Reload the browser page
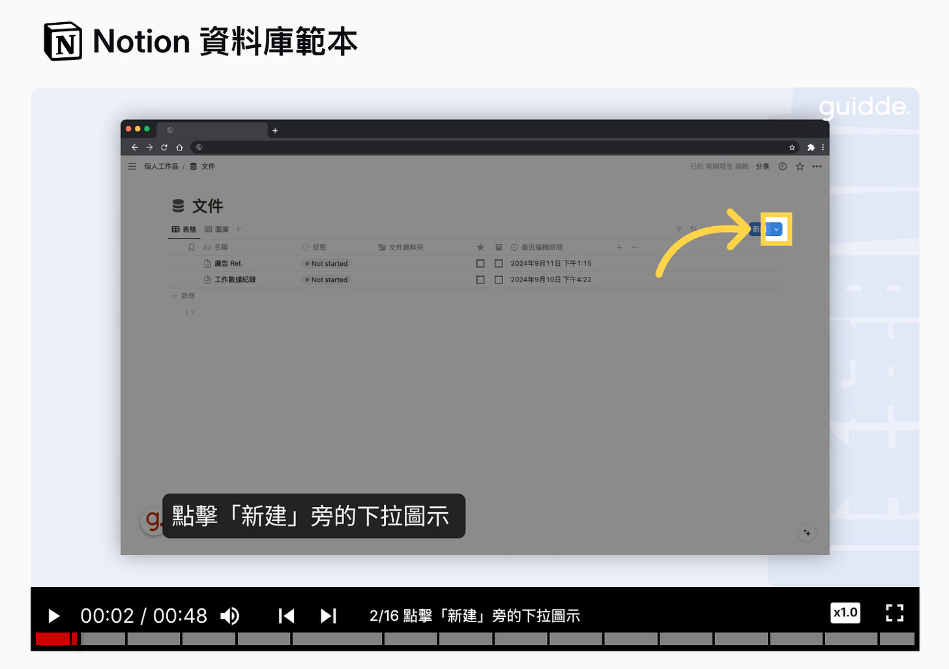 (x=164, y=147)
